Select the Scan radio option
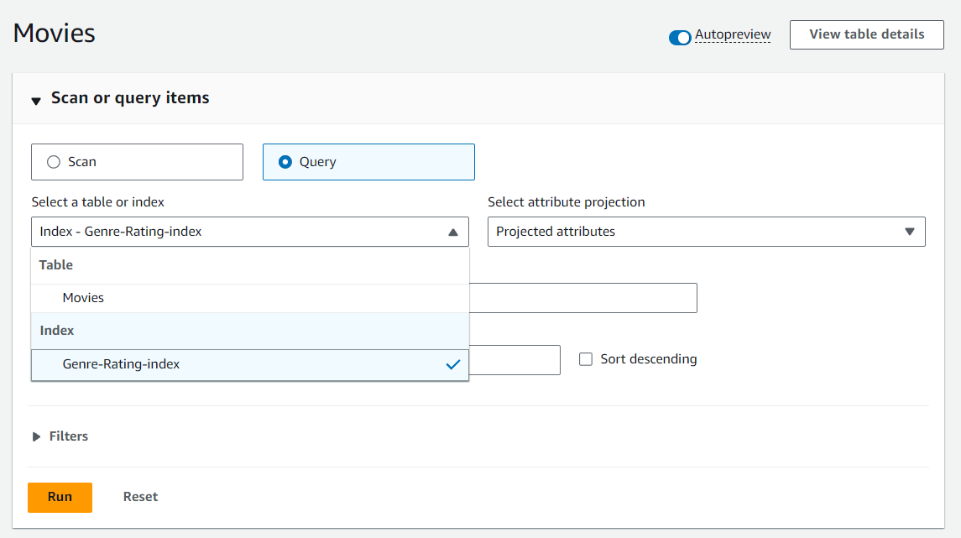Viewport: 961px width, 538px height. coord(55,162)
